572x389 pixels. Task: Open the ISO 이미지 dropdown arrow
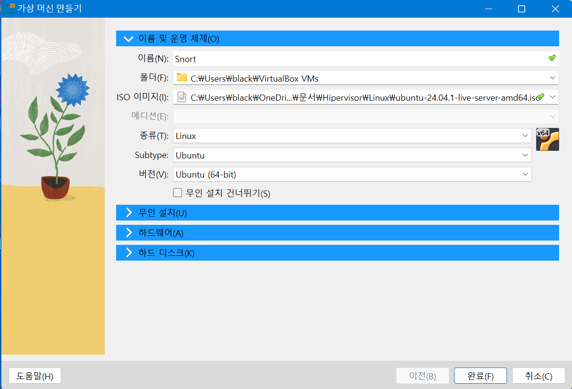(x=552, y=97)
